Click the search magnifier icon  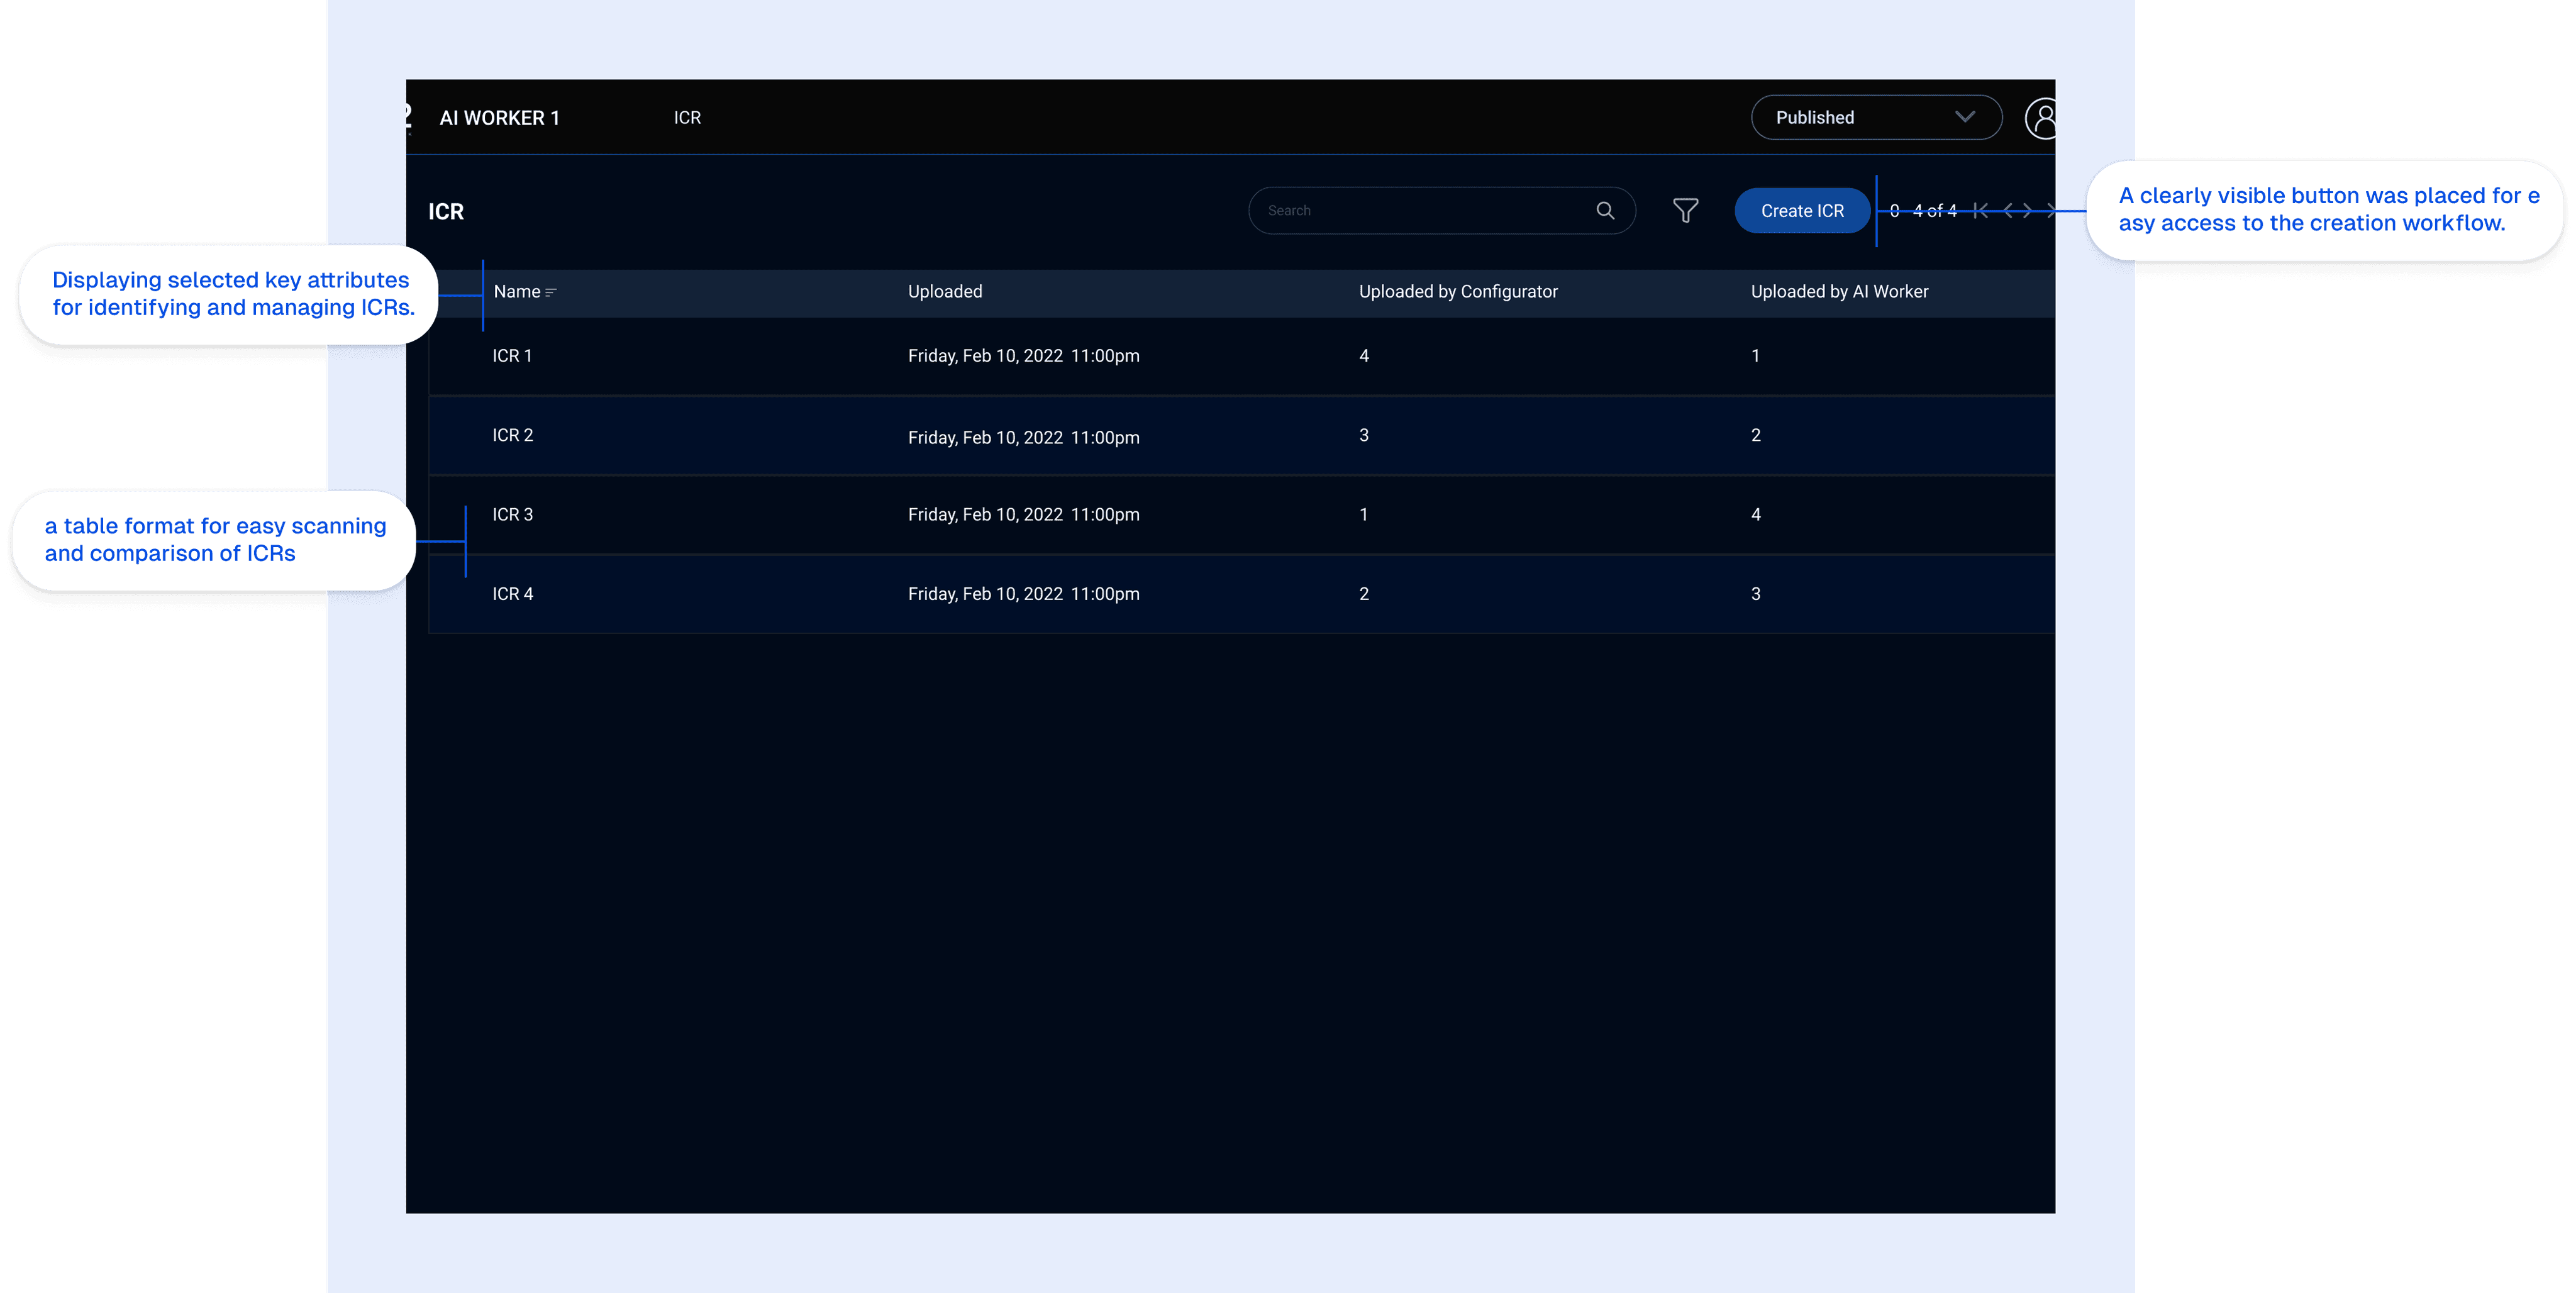tap(1605, 210)
